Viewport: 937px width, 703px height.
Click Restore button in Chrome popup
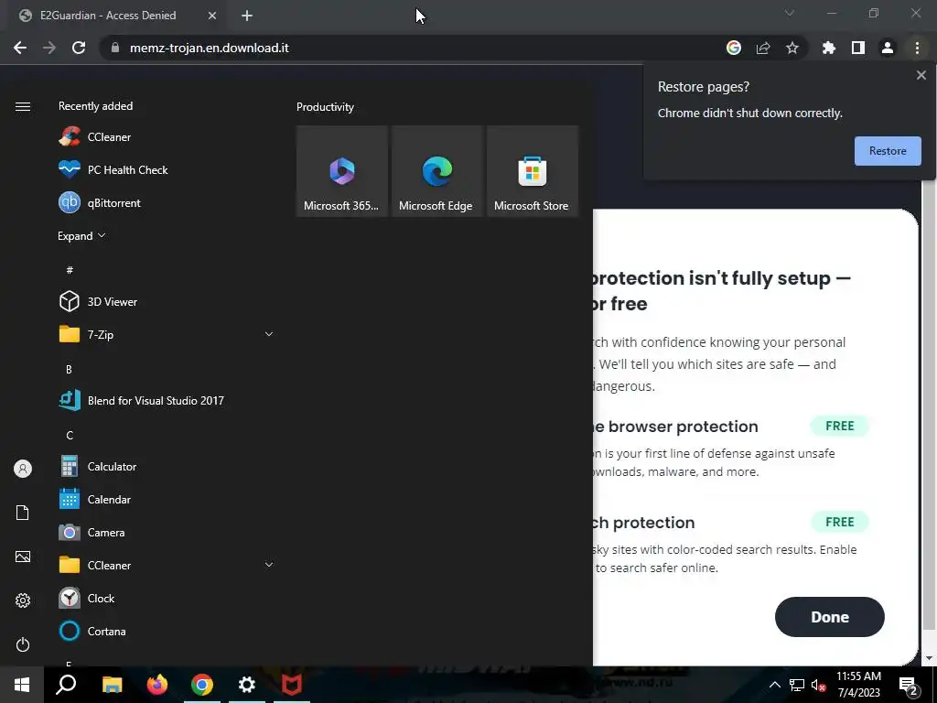coord(888,151)
